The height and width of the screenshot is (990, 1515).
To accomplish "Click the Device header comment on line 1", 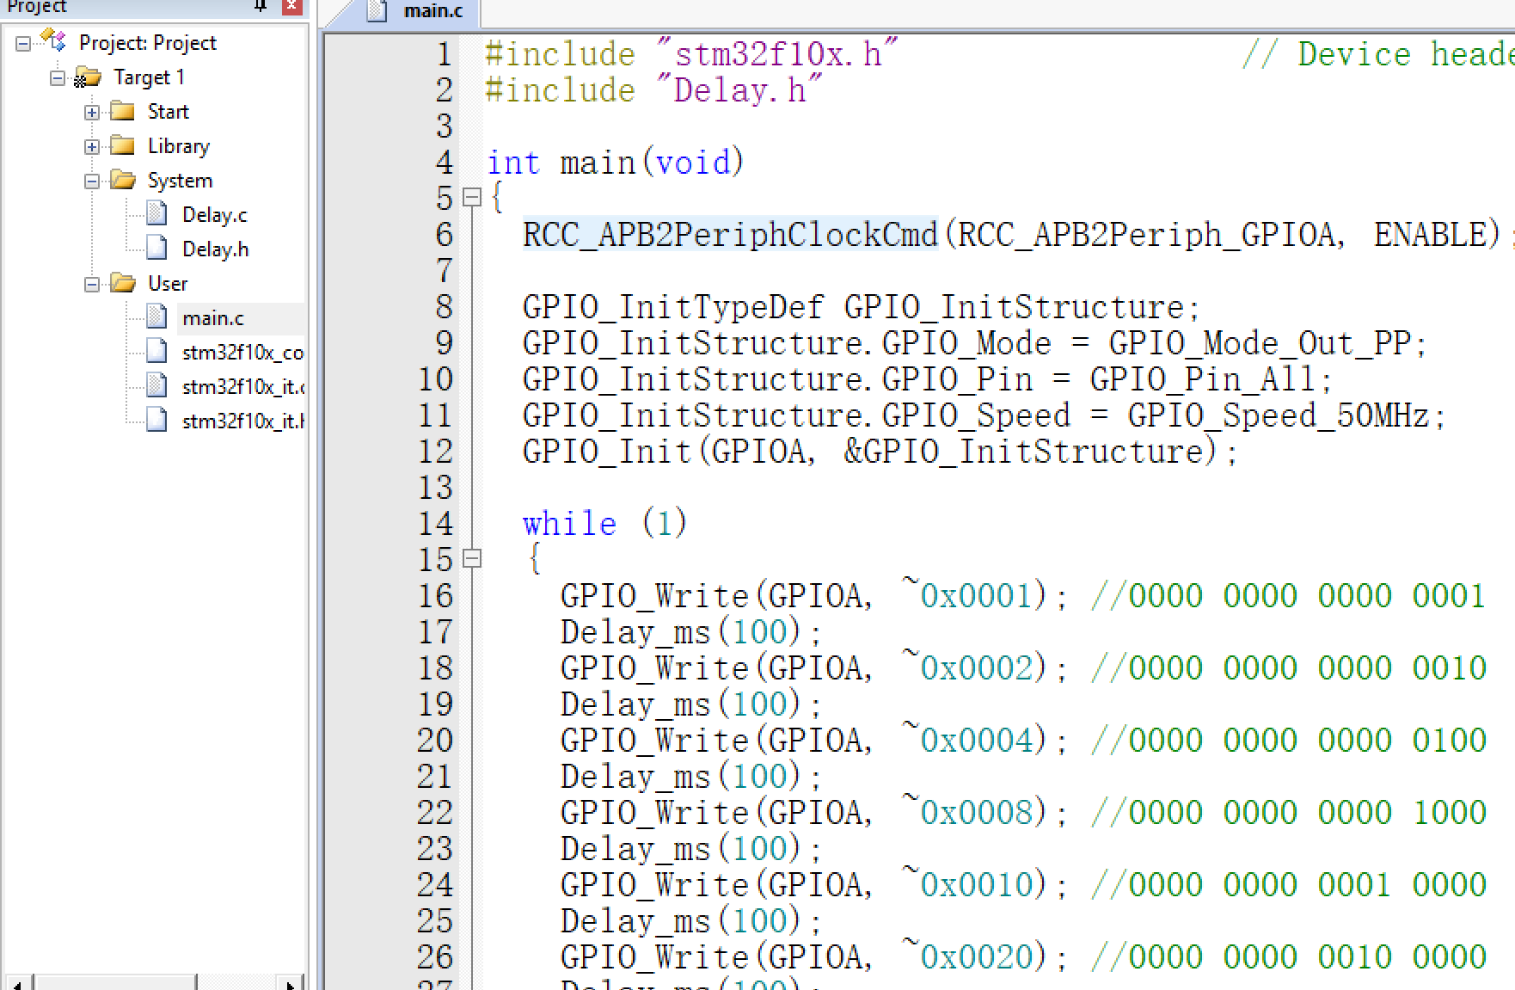I will (1377, 54).
